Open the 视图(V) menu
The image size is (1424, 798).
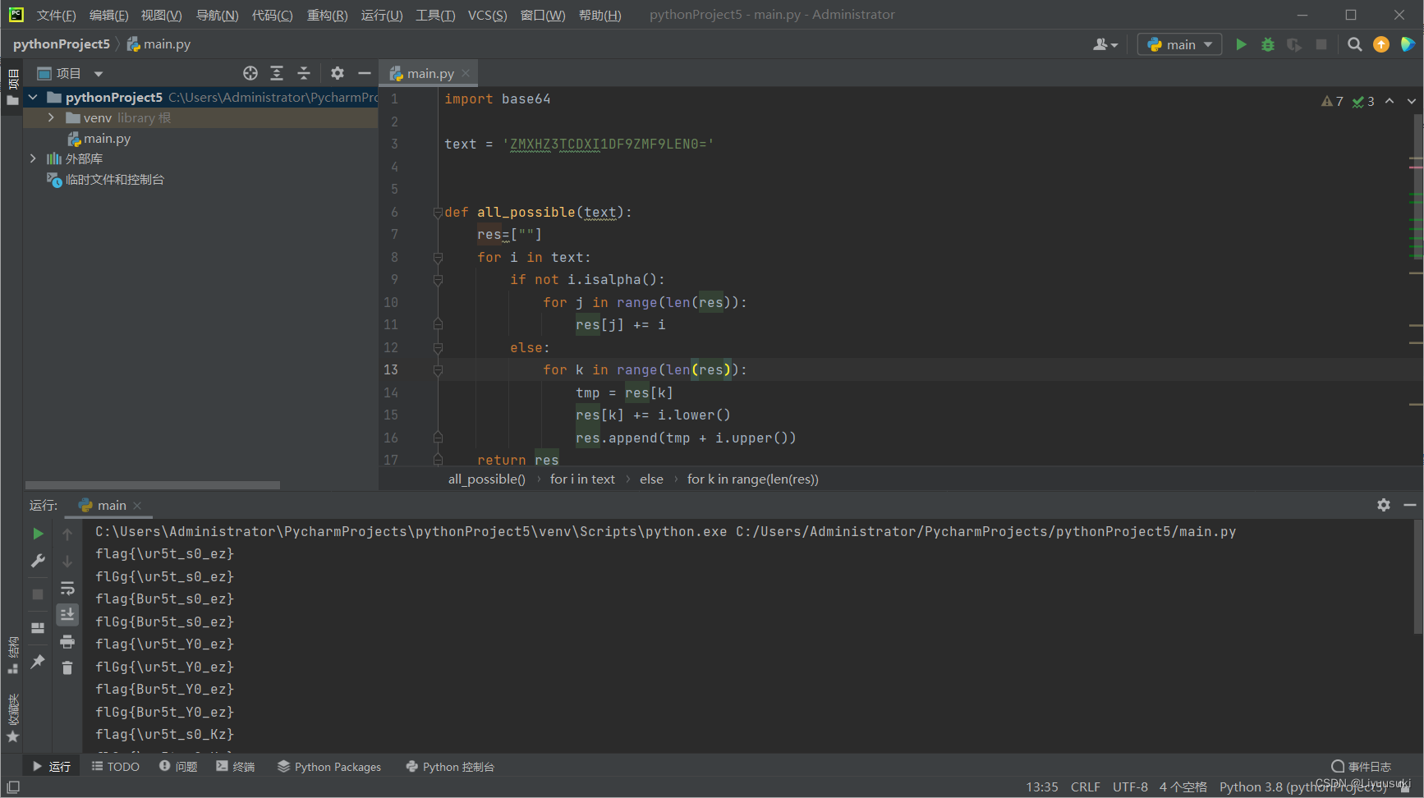pos(161,15)
